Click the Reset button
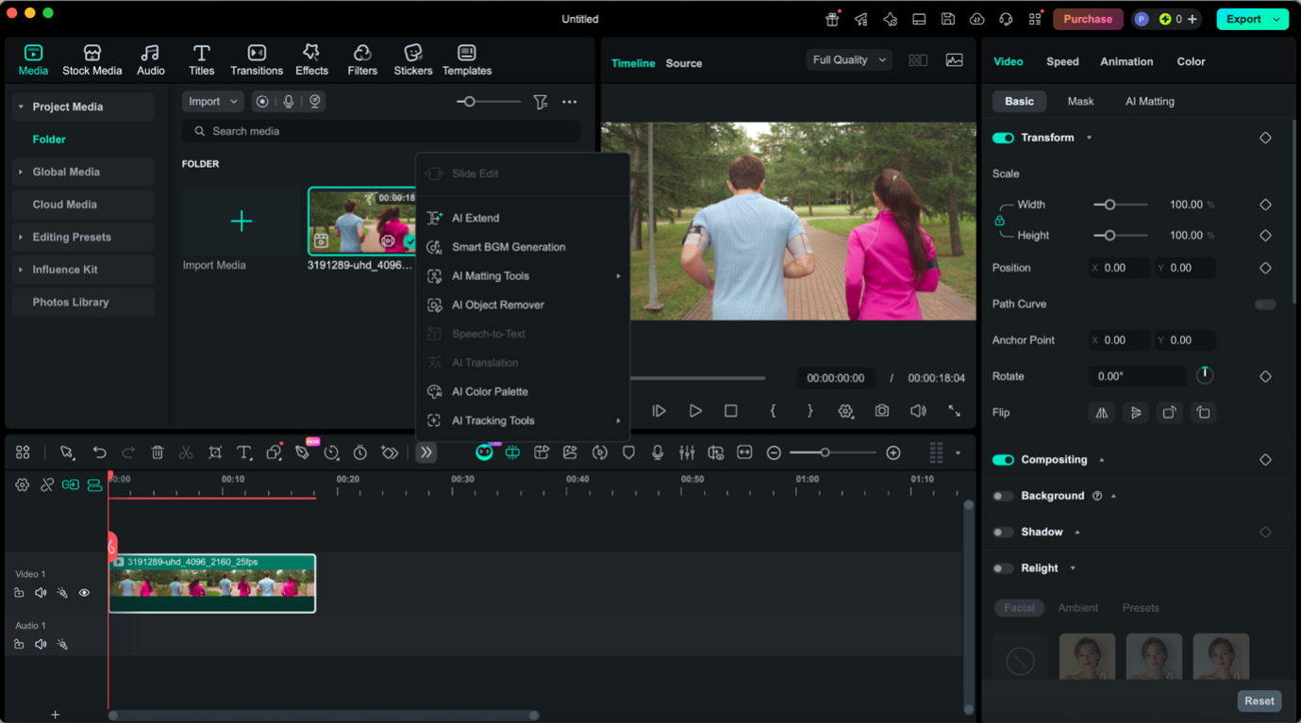 click(1259, 700)
